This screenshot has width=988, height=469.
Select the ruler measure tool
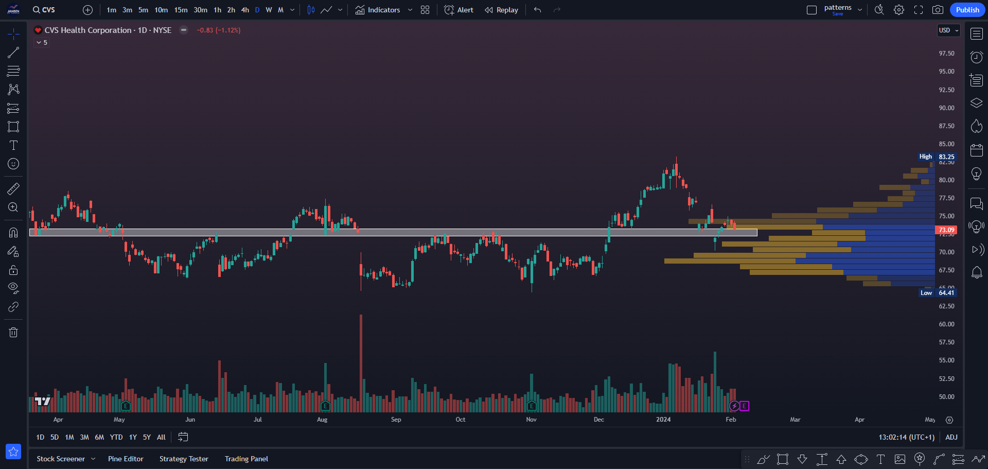pyautogui.click(x=13, y=189)
